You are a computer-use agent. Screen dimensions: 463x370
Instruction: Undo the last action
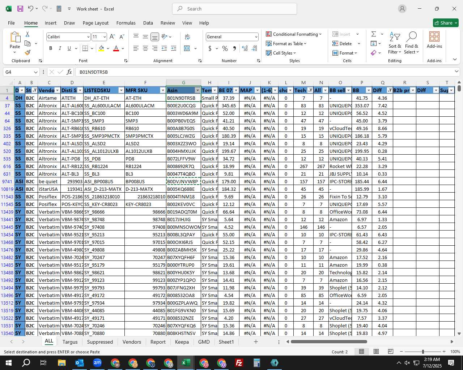(31, 9)
